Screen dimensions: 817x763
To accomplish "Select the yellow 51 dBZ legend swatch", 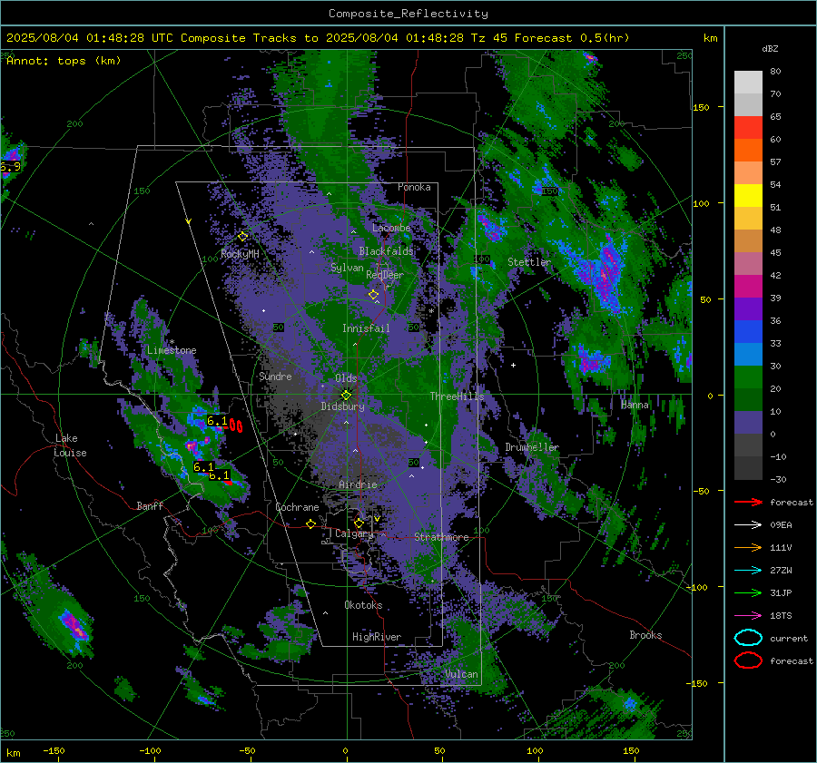I will tap(748, 196).
